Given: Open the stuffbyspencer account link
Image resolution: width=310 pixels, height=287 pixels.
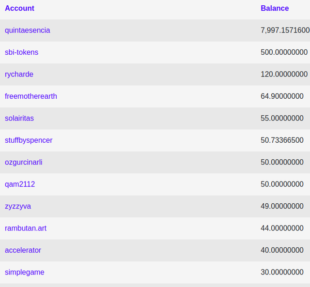Looking at the screenshot, I should point(29,140).
